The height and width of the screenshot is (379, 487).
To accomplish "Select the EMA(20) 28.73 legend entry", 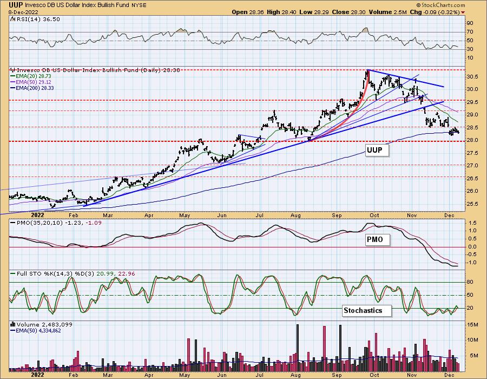I will [x=31, y=76].
